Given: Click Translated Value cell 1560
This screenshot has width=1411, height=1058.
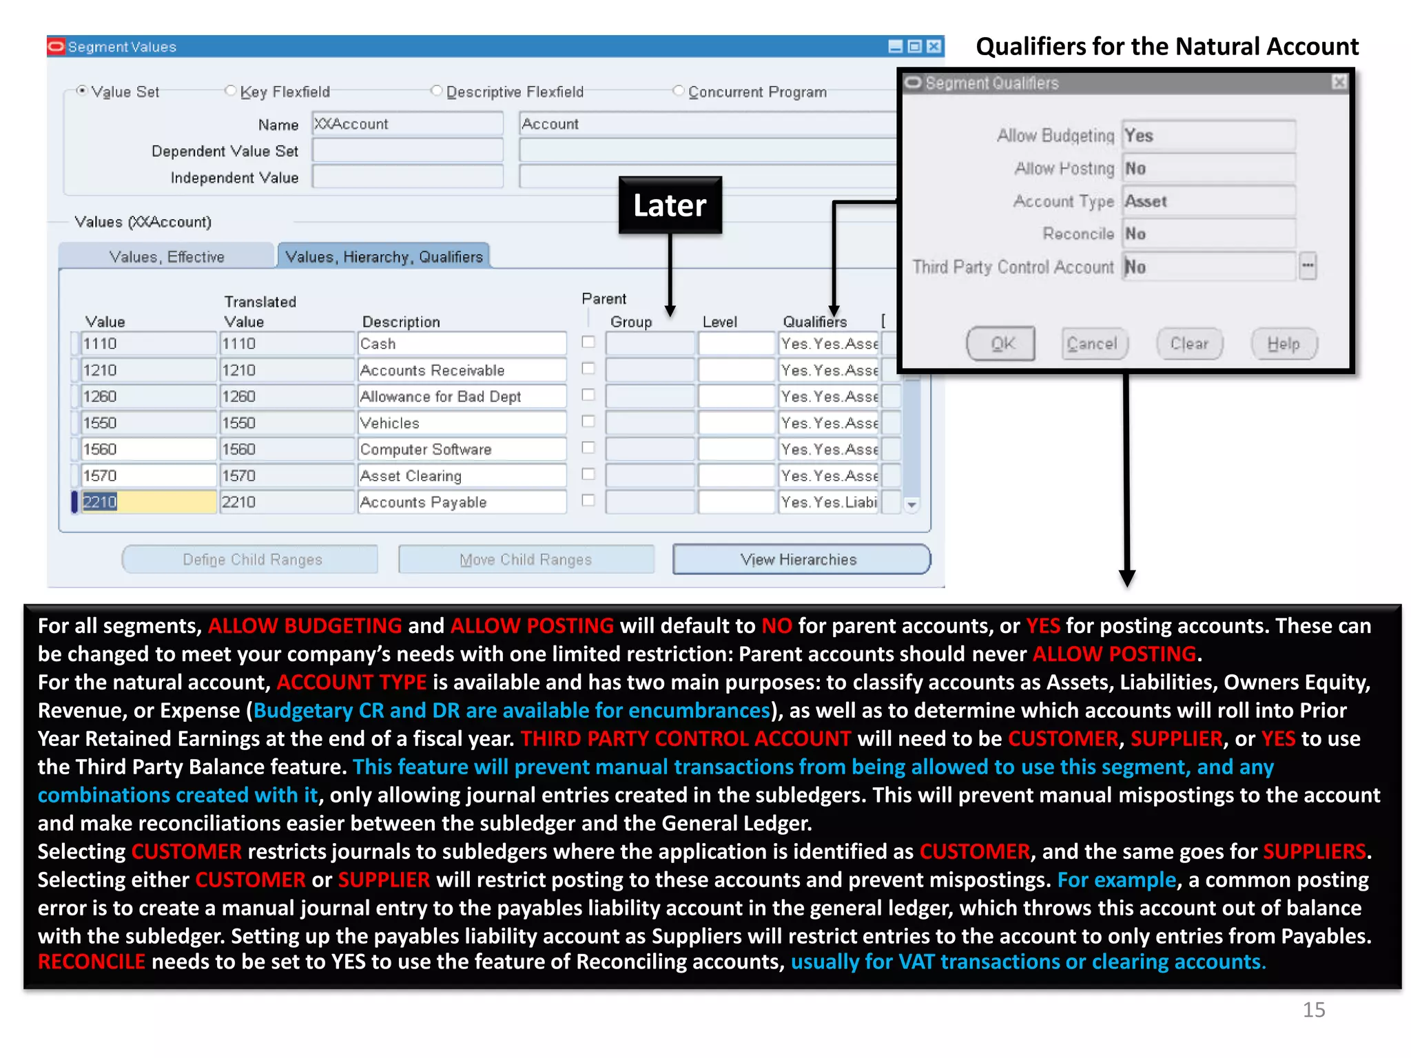Looking at the screenshot, I should (287, 449).
